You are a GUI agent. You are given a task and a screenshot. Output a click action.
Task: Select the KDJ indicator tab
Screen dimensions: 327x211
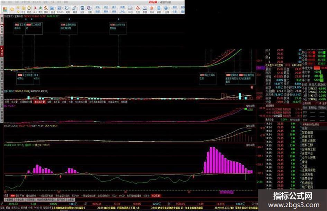pyautogui.click(x=114, y=196)
